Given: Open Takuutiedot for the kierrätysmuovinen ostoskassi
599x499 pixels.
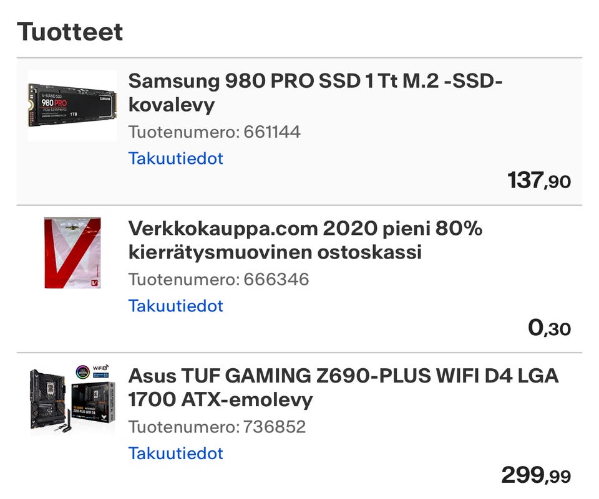Looking at the screenshot, I should click(175, 306).
